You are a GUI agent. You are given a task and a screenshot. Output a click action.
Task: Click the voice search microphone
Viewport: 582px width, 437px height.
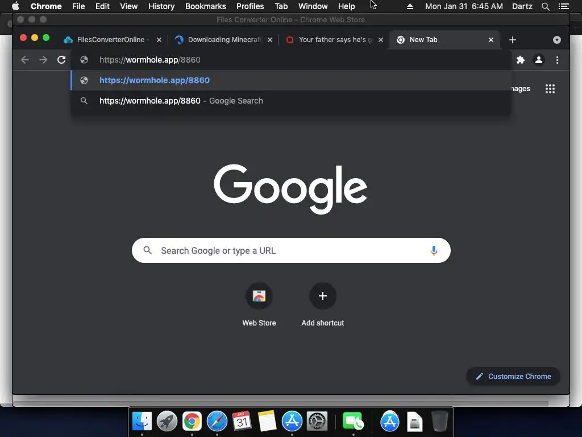point(434,250)
